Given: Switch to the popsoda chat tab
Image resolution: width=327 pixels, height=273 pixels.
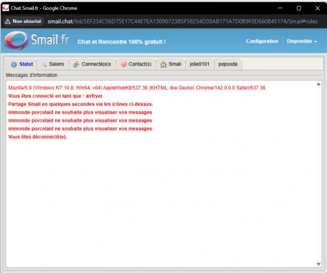Looking at the screenshot, I should point(228,64).
